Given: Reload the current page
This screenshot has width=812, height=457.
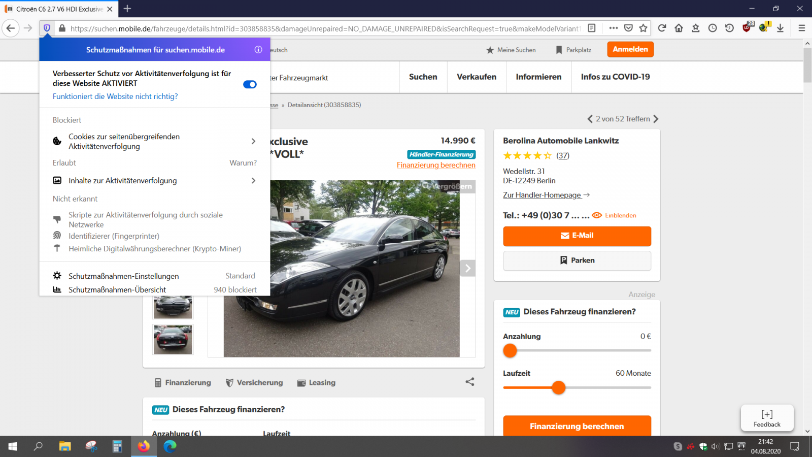Looking at the screenshot, I should pos(662,28).
